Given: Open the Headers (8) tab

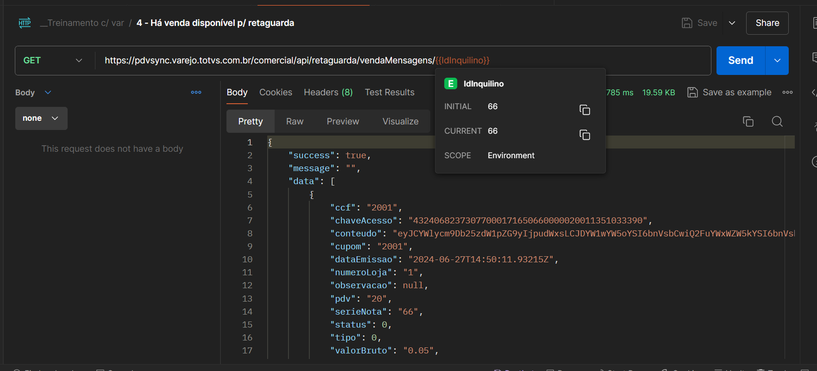Looking at the screenshot, I should click(x=328, y=93).
